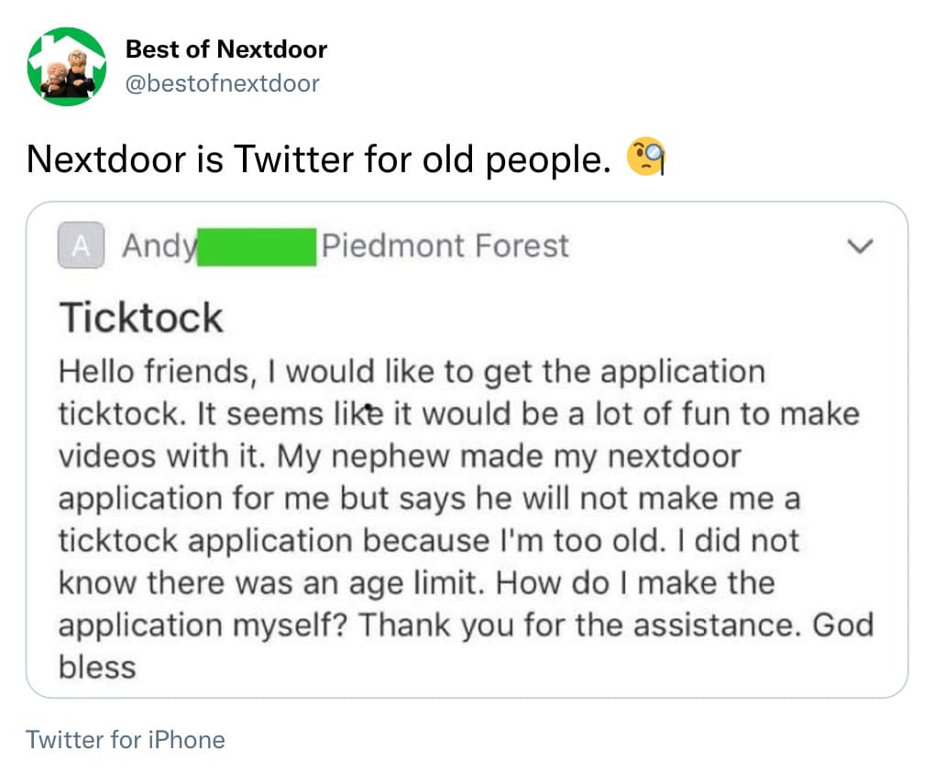Click the green redaction block

pyautogui.click(x=257, y=247)
